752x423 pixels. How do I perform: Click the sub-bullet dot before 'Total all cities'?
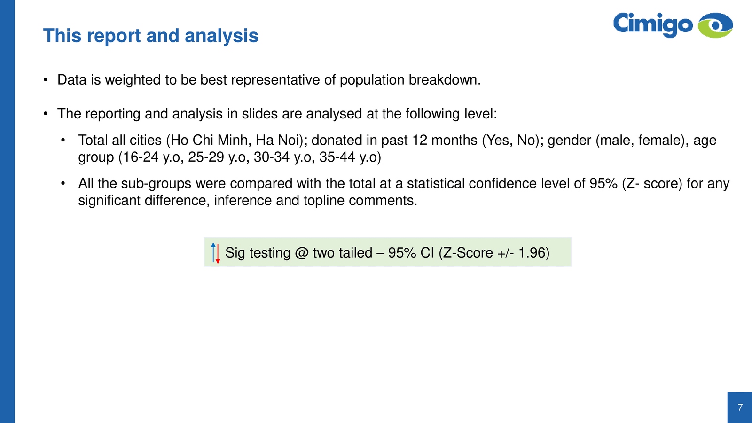click(x=63, y=140)
